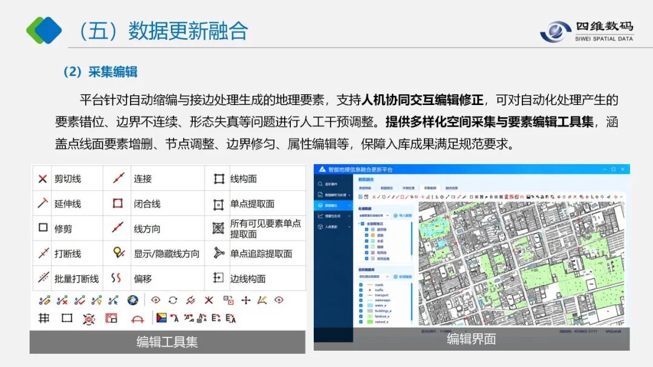Activate the 边线构面 dashed-box icon
Image resolution: width=653 pixels, height=367 pixels.
point(218,278)
